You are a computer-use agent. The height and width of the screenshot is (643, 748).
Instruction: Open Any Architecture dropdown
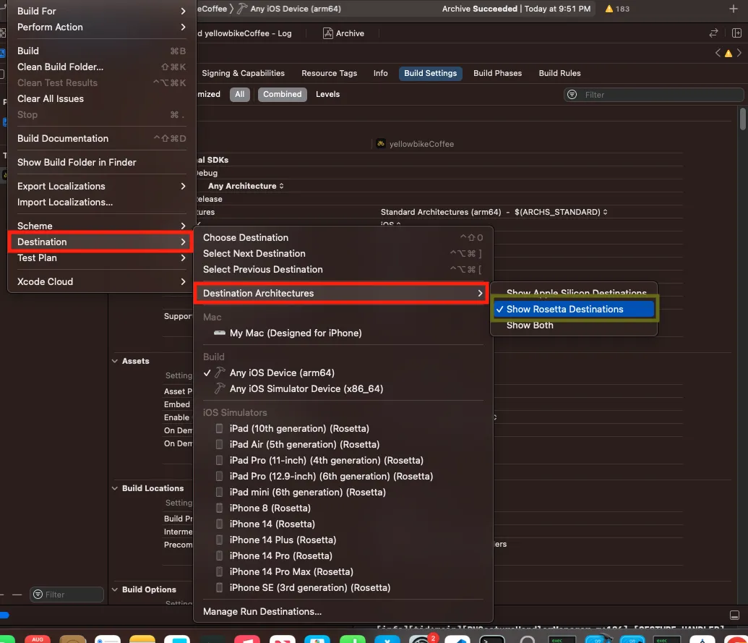246,186
